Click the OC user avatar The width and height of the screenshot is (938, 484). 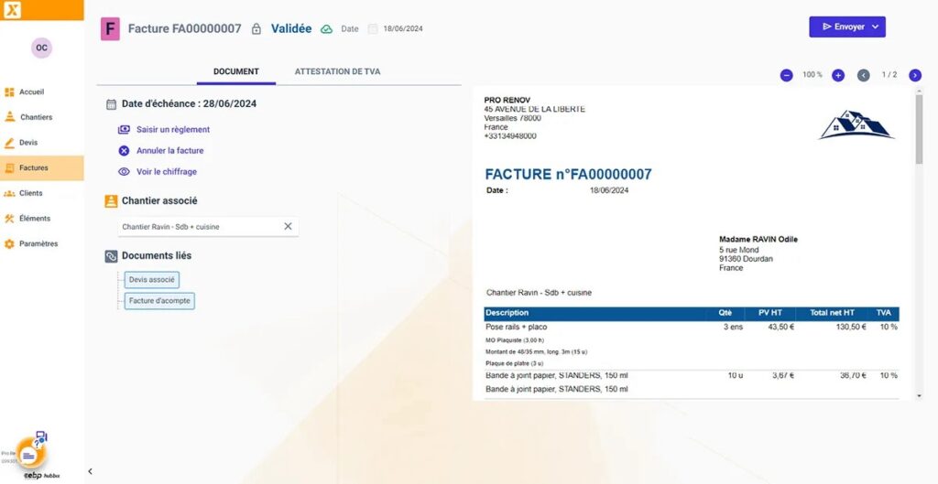coord(41,48)
